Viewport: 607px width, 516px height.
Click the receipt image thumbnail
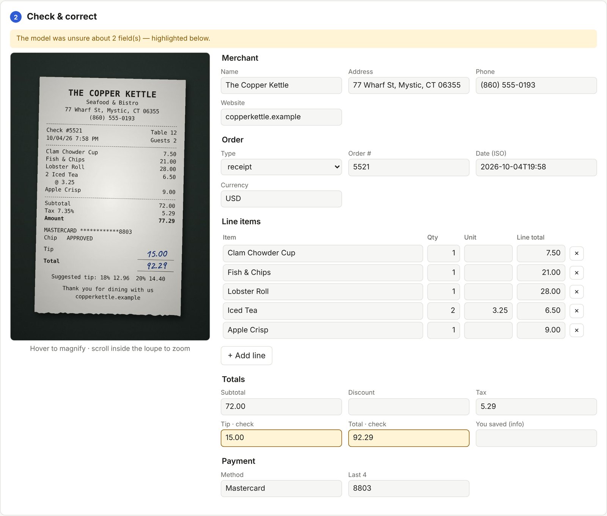click(110, 196)
